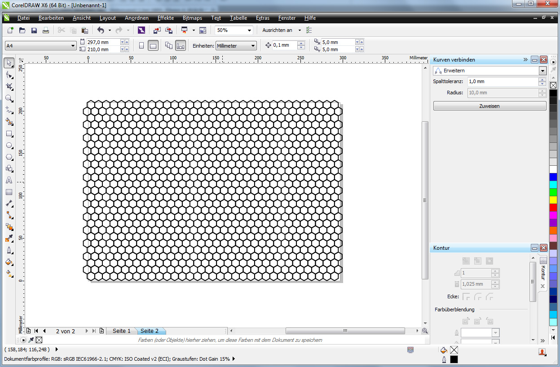Open a file with the folder icon

(x=22, y=30)
